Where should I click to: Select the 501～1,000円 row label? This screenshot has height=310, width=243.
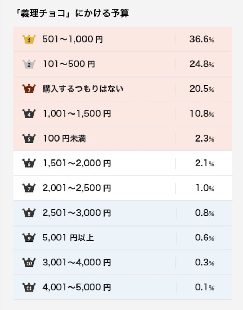click(73, 39)
